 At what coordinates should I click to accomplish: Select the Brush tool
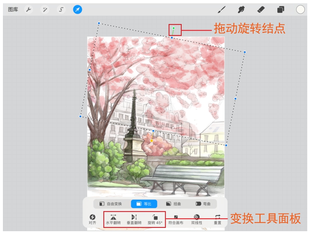(x=222, y=9)
